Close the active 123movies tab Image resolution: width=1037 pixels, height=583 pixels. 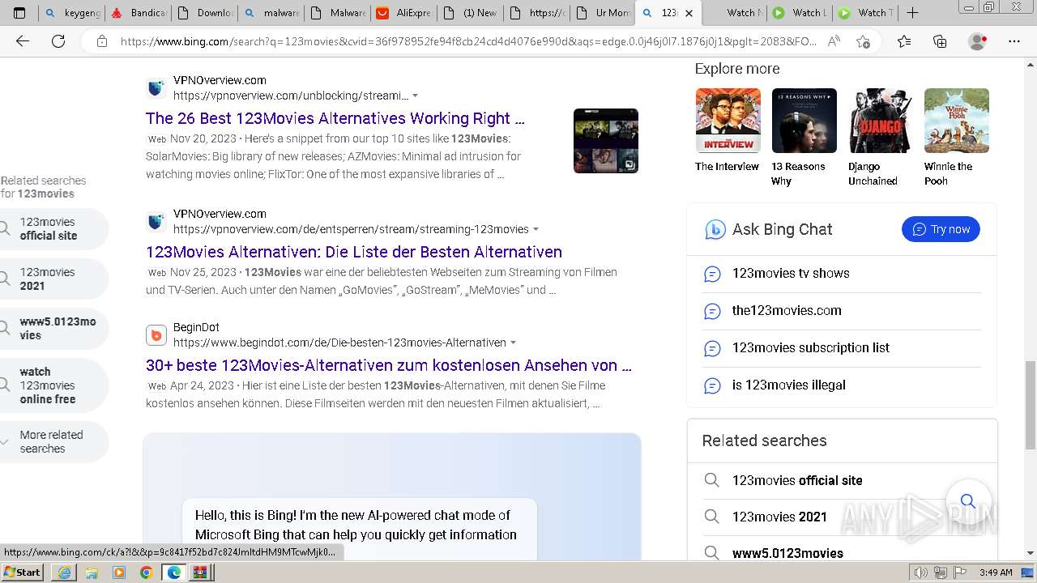click(689, 13)
